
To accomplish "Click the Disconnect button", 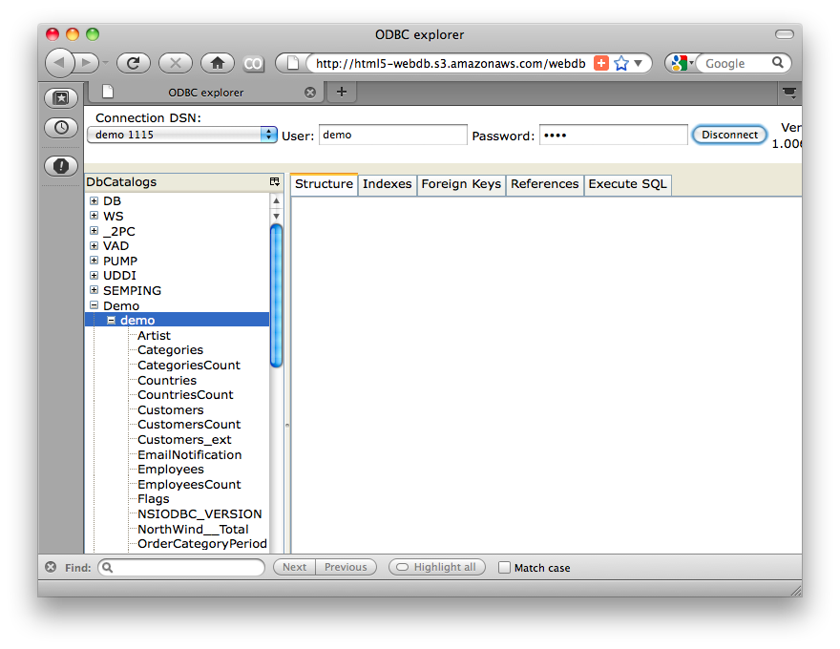I will coord(729,135).
